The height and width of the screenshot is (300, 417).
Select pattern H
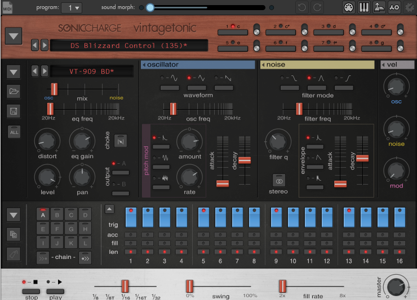(85, 229)
